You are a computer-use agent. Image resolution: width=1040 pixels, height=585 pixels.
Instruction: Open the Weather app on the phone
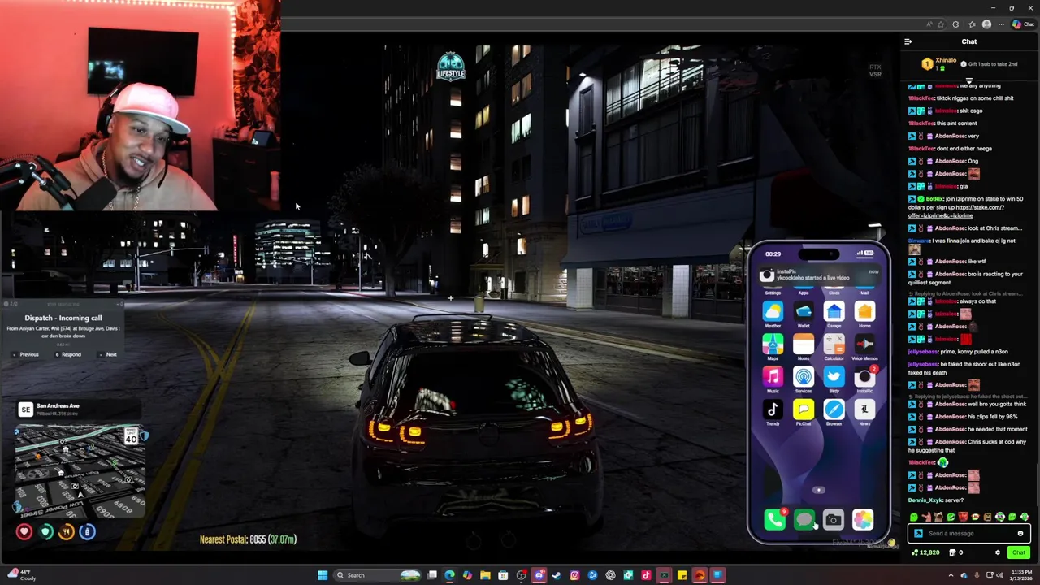[x=773, y=312]
